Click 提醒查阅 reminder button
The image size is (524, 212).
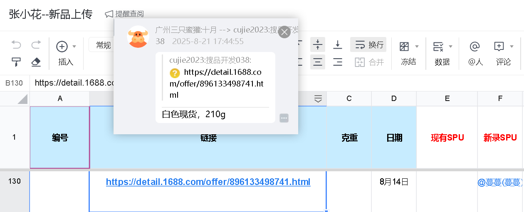coord(124,14)
